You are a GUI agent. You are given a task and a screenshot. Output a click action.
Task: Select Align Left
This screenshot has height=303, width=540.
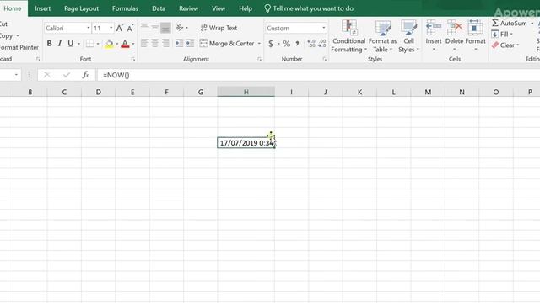pyautogui.click(x=144, y=43)
